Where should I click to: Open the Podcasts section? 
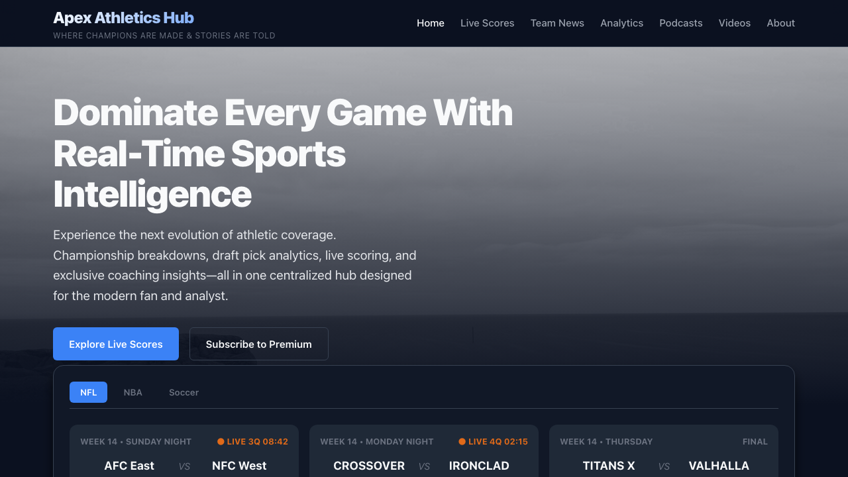[x=681, y=23]
